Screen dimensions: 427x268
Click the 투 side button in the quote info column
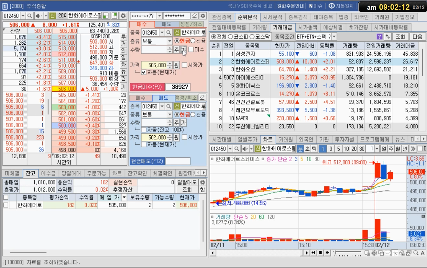point(123,37)
